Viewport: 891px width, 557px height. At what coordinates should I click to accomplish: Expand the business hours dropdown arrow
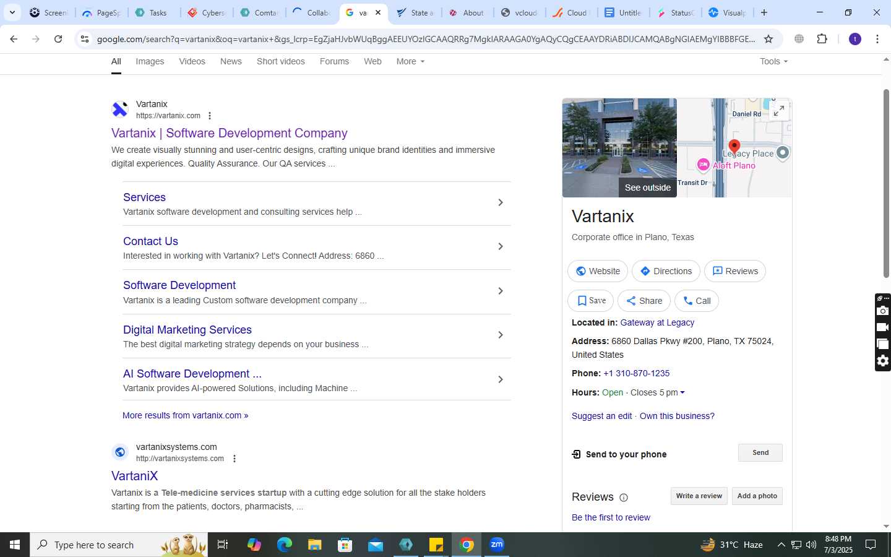[x=682, y=392]
